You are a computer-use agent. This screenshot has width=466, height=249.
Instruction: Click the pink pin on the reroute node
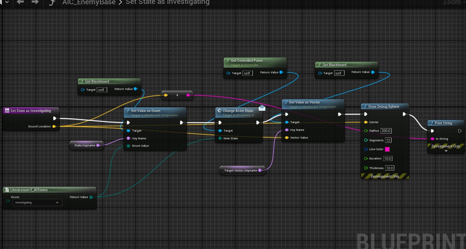click(188, 95)
